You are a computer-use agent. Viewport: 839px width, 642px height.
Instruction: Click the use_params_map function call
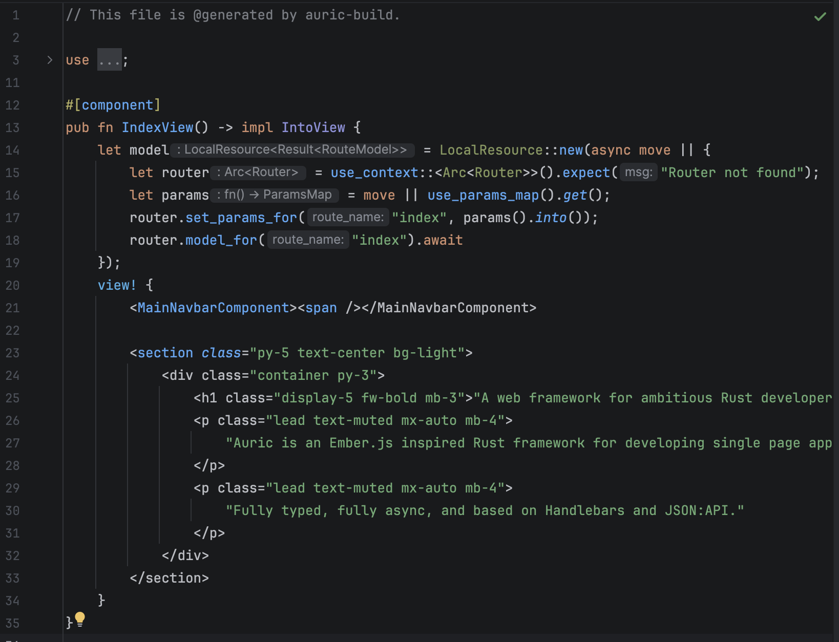(484, 195)
